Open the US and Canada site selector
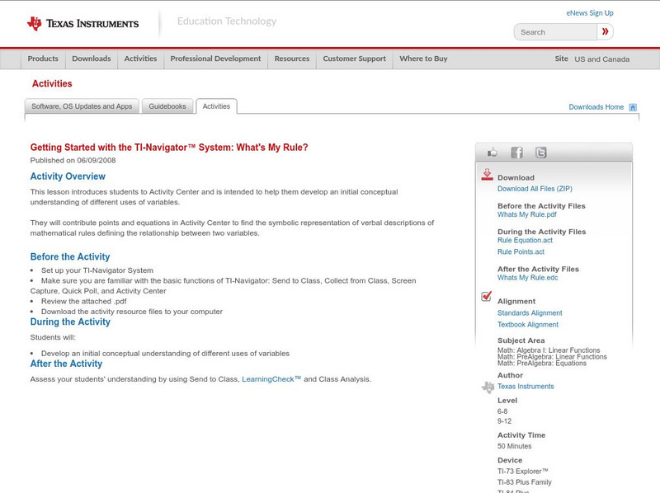The height and width of the screenshot is (493, 660). tap(602, 59)
